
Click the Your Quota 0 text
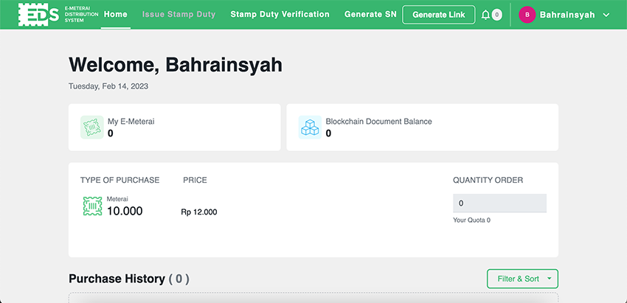click(x=471, y=220)
